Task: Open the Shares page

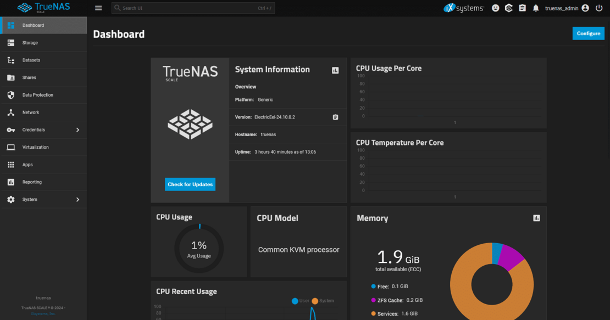Action: point(30,77)
